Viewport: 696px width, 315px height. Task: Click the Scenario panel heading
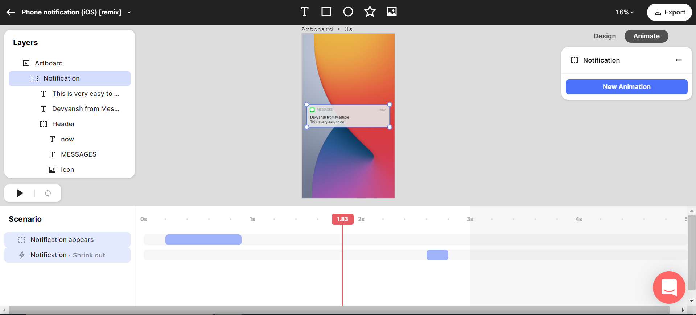25,219
